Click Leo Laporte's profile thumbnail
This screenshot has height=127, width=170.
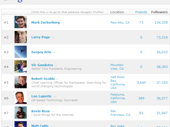point(21,98)
